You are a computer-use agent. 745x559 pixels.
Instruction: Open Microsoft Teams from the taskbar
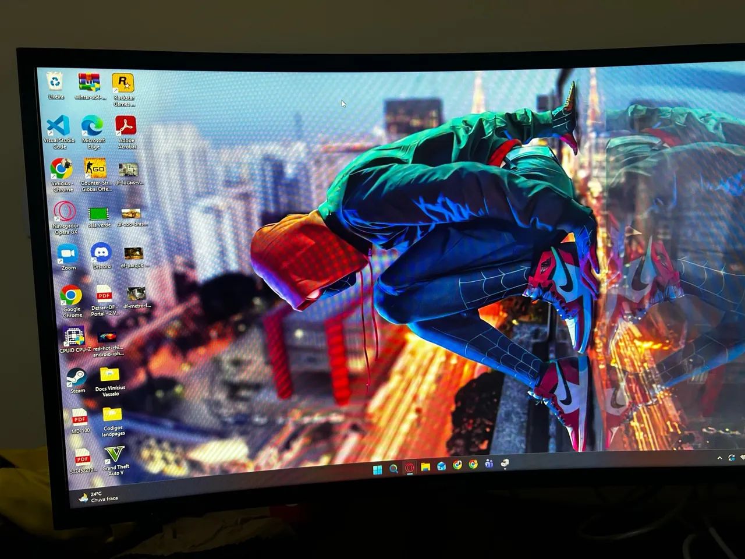coord(489,464)
